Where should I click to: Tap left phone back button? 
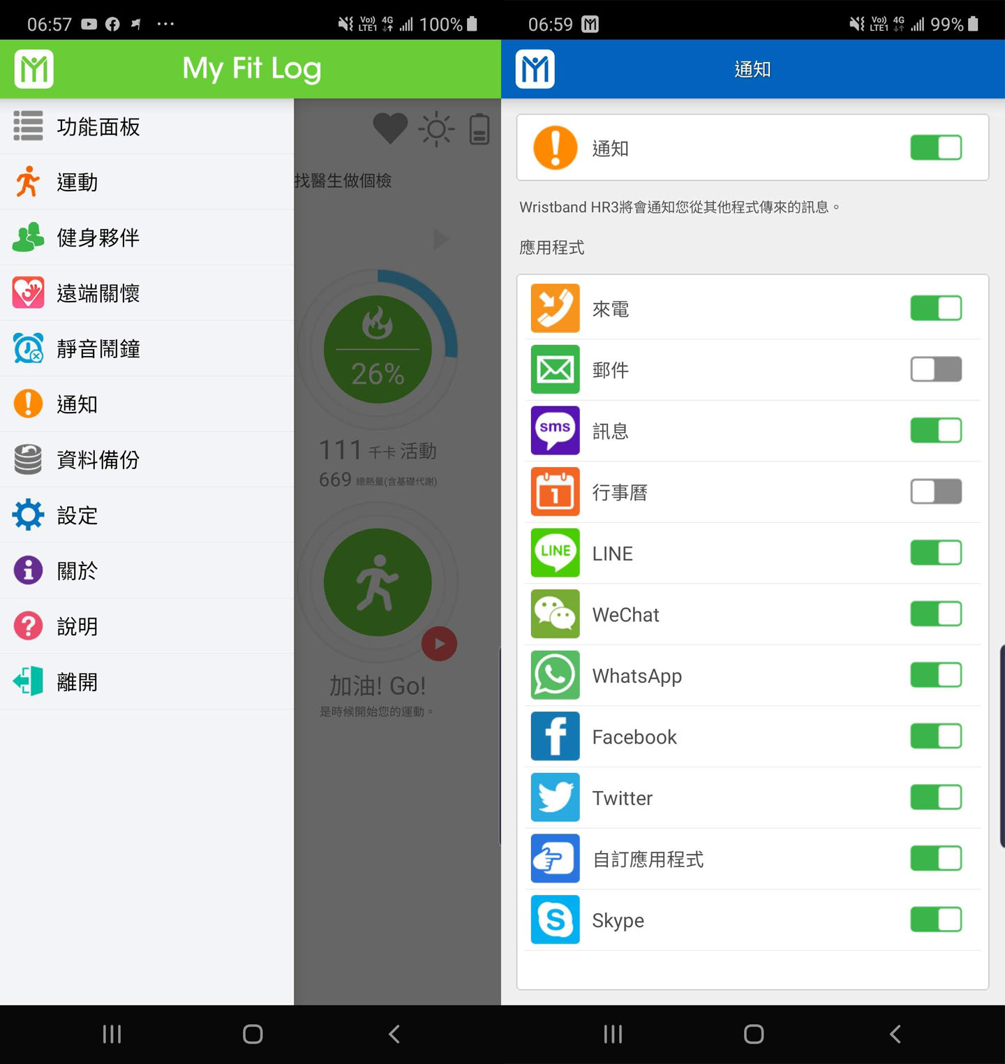pyautogui.click(x=394, y=1034)
